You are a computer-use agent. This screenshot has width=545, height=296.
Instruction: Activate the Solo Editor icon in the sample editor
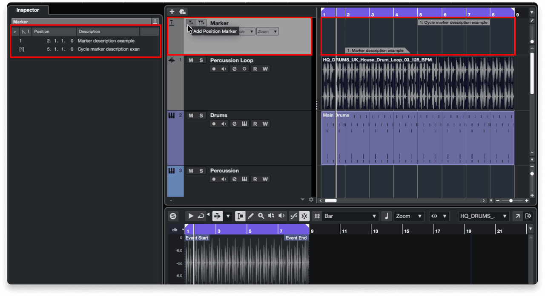(x=173, y=216)
